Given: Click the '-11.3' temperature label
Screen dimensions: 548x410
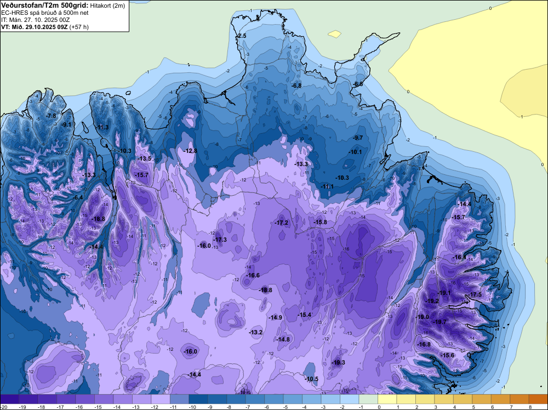Looking at the screenshot, I should 102,127.
